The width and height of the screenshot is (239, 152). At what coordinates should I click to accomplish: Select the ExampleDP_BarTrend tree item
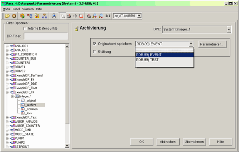pyautogui.click(x=29, y=75)
